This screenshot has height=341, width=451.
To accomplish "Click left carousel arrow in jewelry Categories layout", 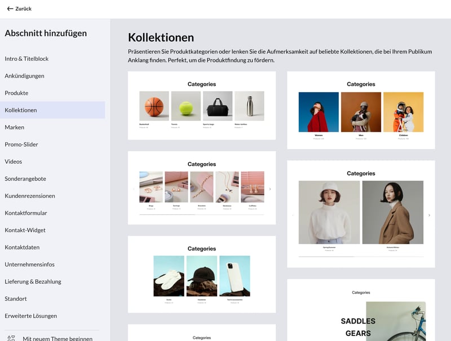I will [x=134, y=189].
